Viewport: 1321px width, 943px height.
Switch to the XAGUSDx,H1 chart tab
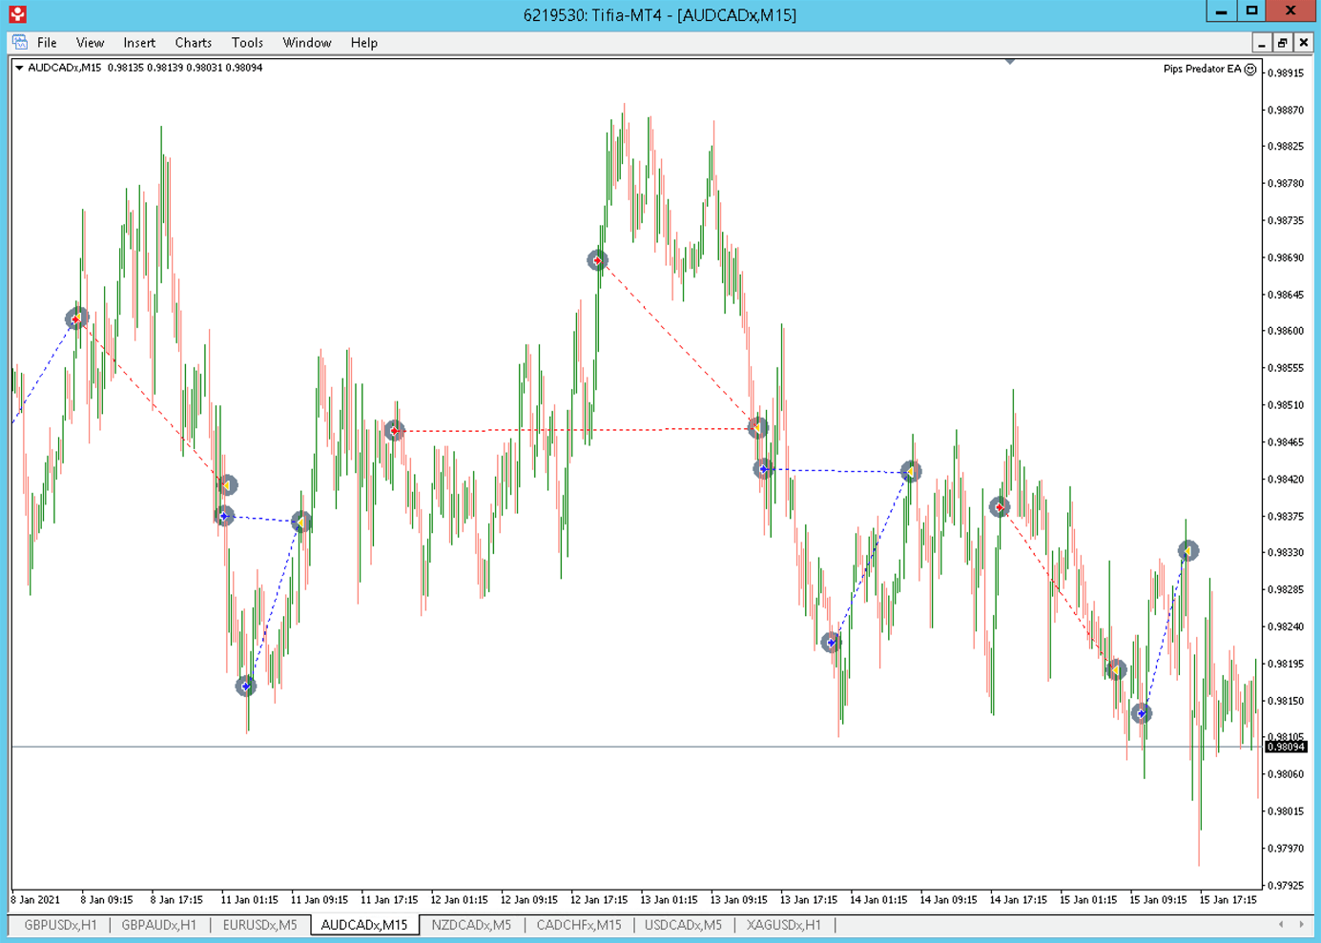(x=783, y=925)
